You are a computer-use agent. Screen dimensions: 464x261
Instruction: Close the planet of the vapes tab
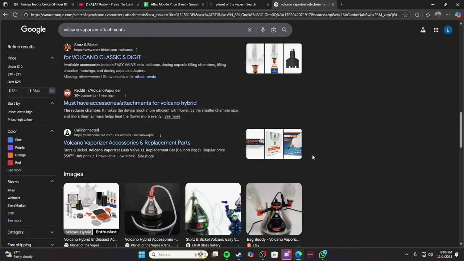268,4
